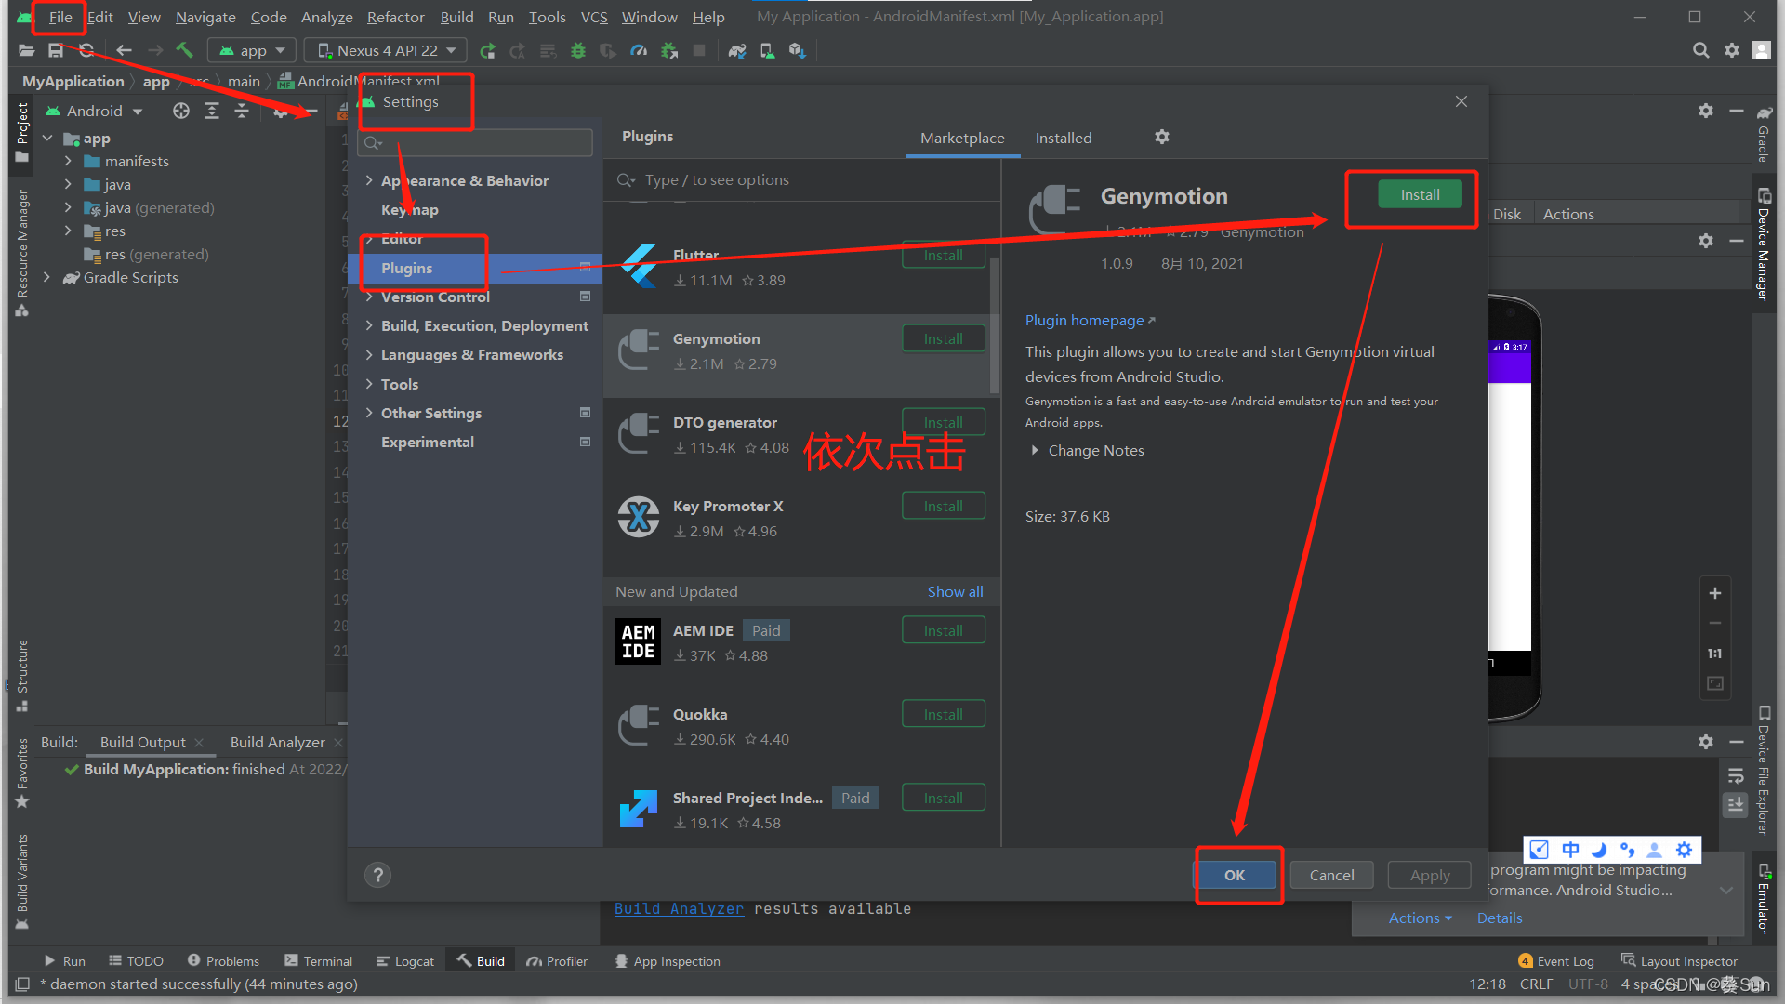This screenshot has height=1004, width=1785.
Task: Click the plugin list scrollbar
Action: click(995, 325)
